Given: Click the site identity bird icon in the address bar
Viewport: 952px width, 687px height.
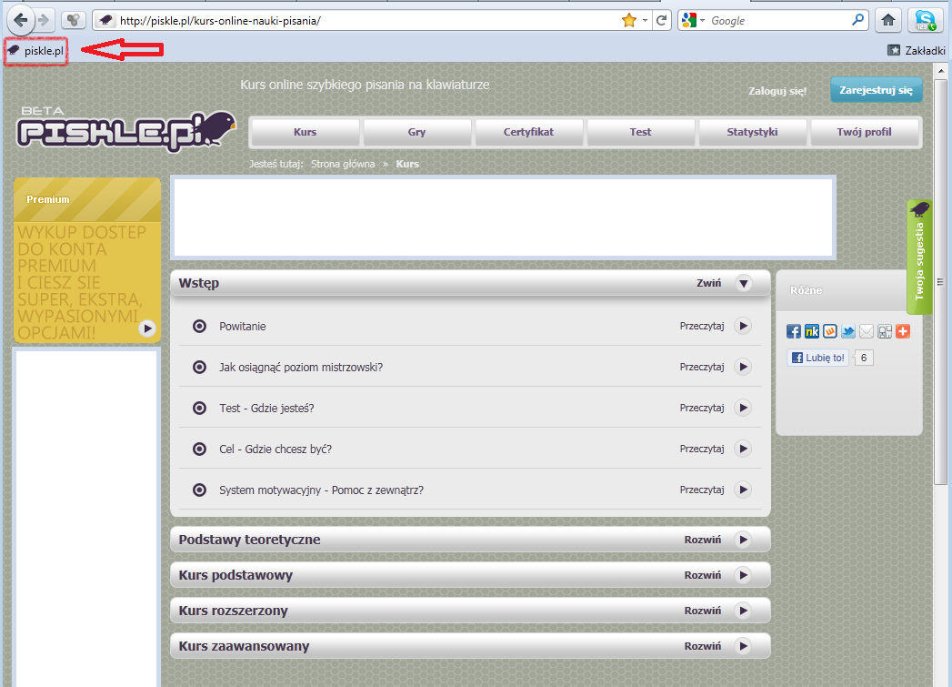Looking at the screenshot, I should 105,21.
